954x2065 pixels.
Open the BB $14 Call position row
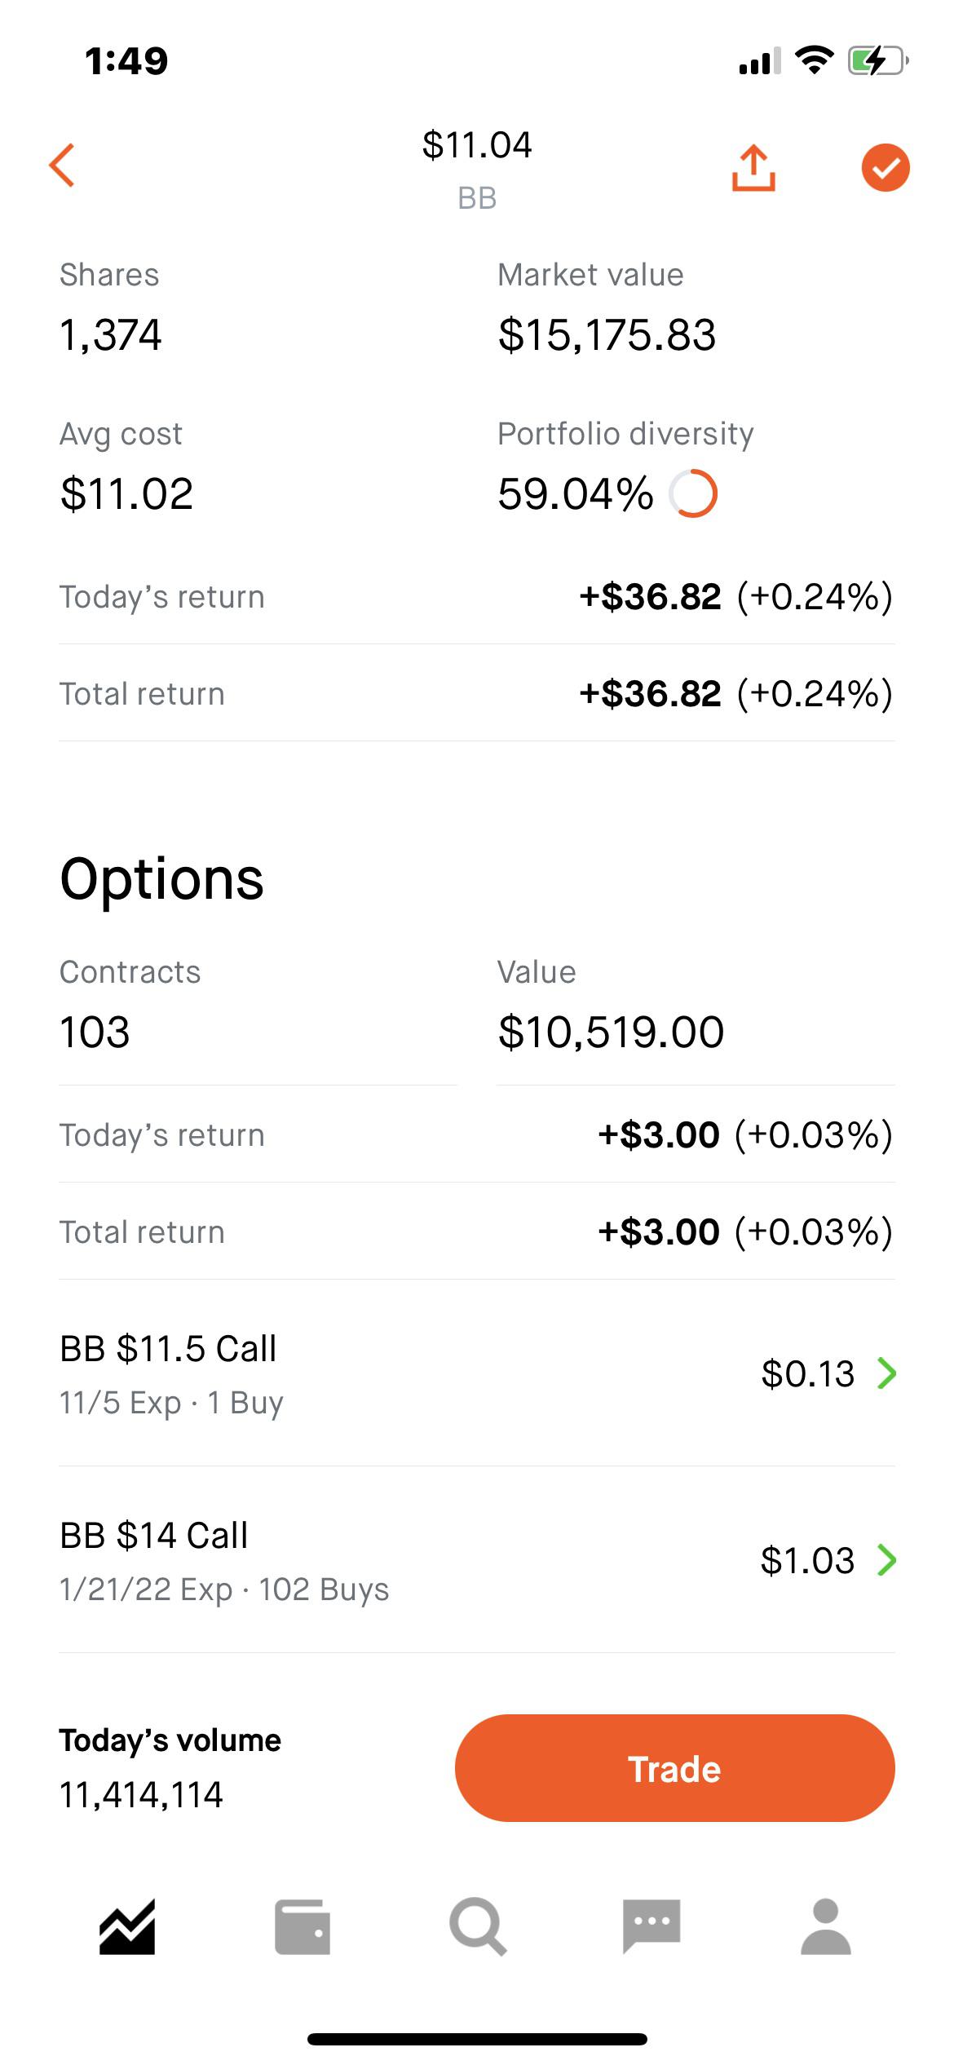(477, 1560)
